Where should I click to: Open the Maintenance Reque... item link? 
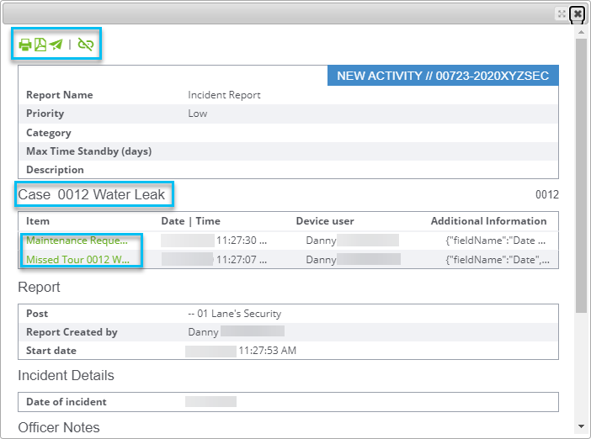77,241
